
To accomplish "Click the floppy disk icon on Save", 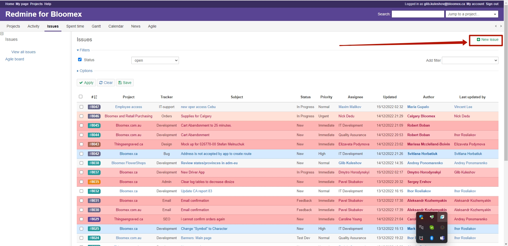I will [x=120, y=83].
